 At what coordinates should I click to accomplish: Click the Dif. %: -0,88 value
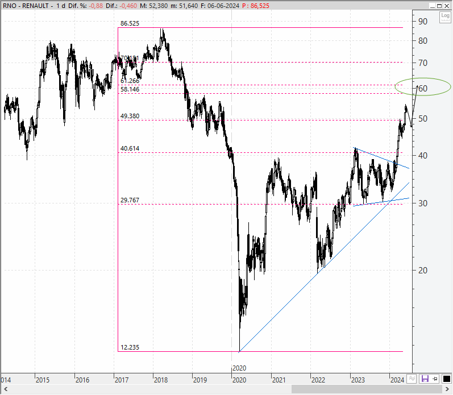point(85,6)
